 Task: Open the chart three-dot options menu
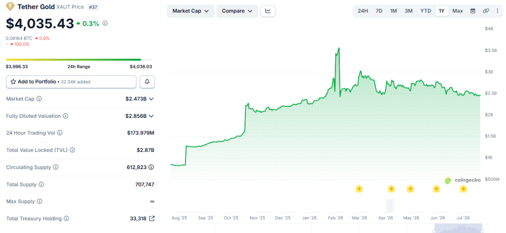497,11
